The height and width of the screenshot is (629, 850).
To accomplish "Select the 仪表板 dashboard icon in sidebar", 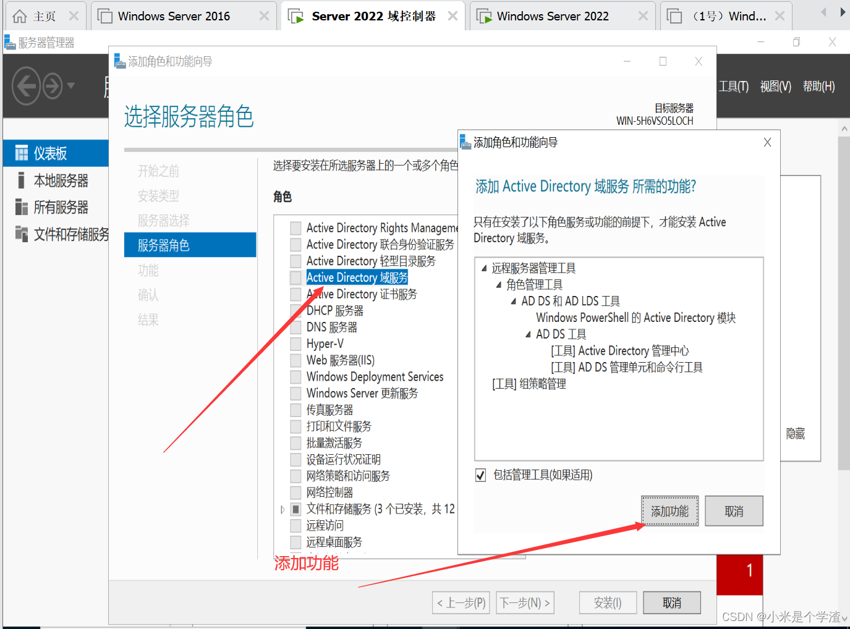I will pos(20,153).
